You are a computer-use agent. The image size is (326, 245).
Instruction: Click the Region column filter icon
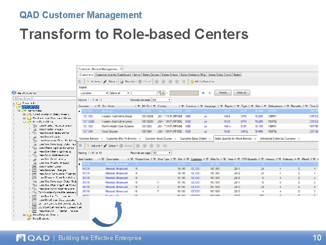pos(238,106)
